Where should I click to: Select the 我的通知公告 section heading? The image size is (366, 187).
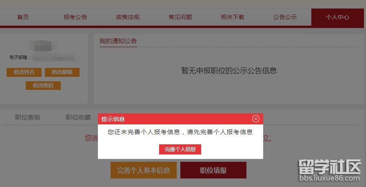click(x=118, y=41)
